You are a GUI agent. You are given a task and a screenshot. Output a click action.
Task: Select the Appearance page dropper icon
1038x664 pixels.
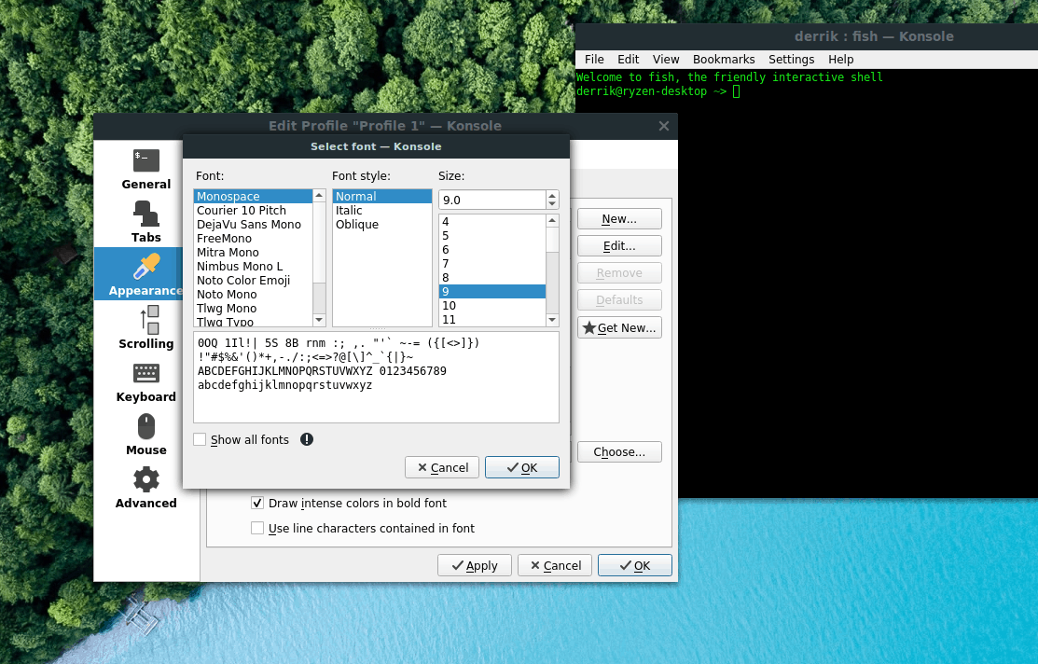145,266
